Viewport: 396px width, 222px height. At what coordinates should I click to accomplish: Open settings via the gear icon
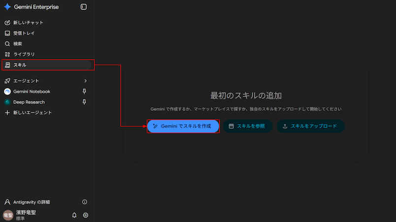tap(86, 215)
